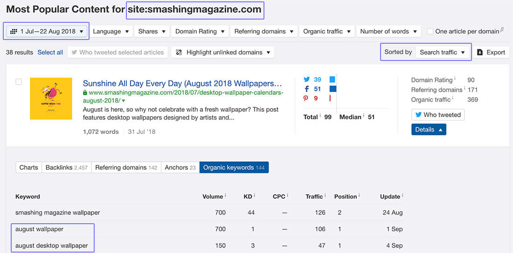Click the Facebook share count icon

tap(306, 89)
